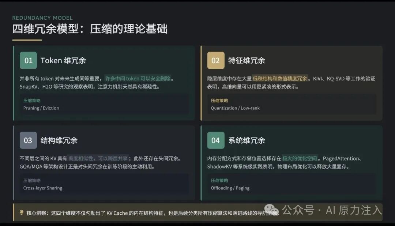Click the heading 特征维冗余
Viewport: 395px width, 226px height.
(247, 60)
